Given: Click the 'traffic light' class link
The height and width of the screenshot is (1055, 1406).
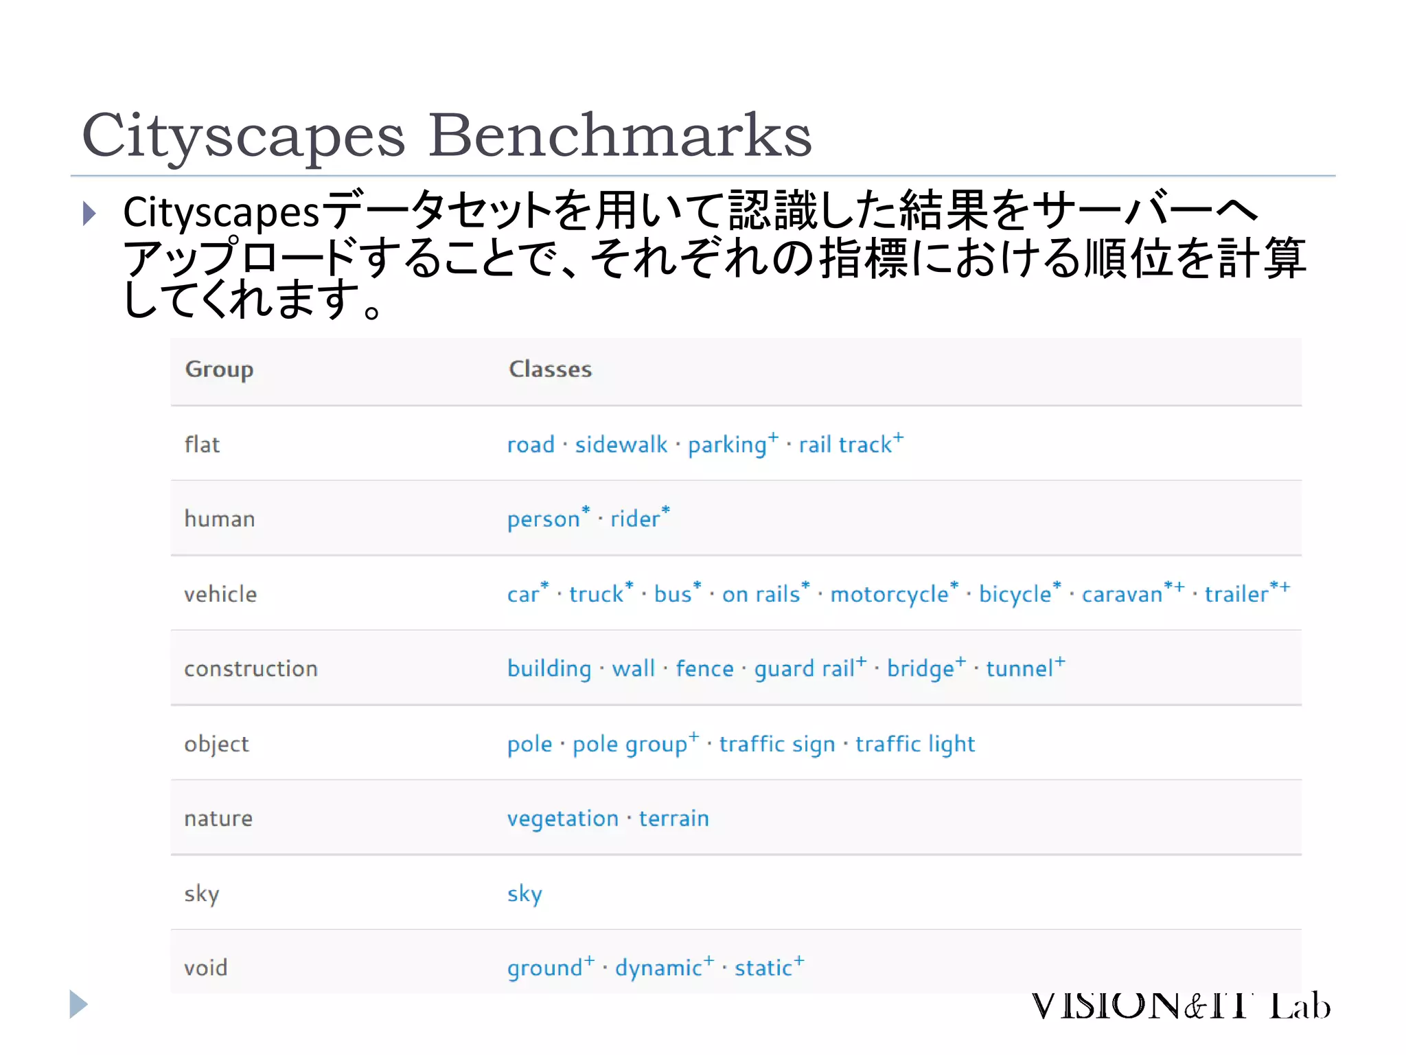Looking at the screenshot, I should pos(915,744).
